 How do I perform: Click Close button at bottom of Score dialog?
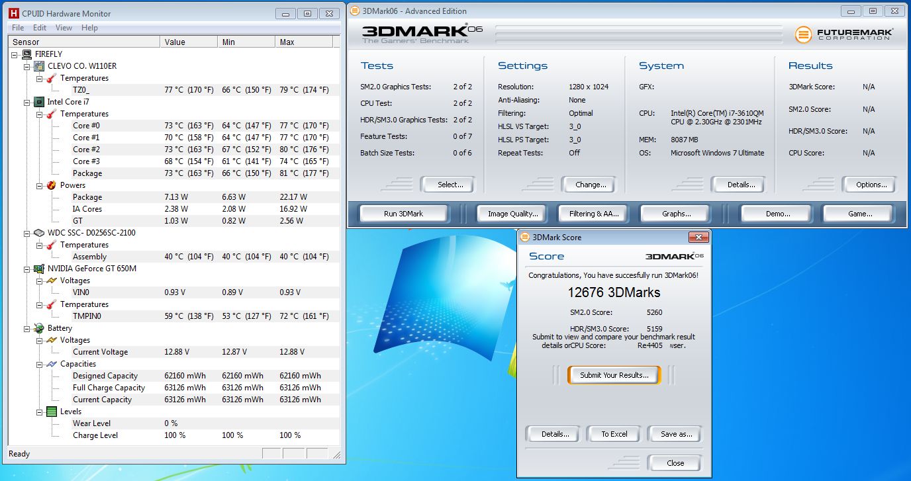676,463
